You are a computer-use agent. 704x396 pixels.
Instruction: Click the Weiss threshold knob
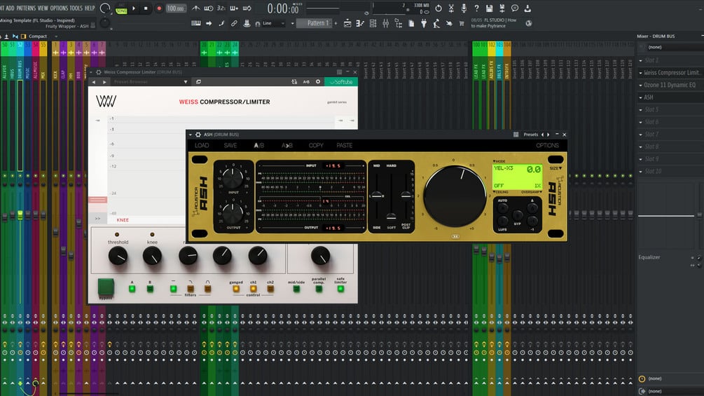[118, 256]
